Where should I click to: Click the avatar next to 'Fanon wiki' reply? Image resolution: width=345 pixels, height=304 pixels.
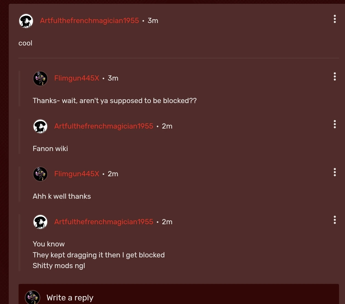[40, 126]
